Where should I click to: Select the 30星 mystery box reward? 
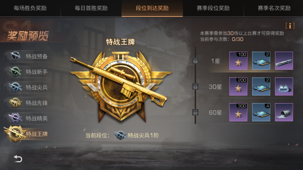(284, 87)
